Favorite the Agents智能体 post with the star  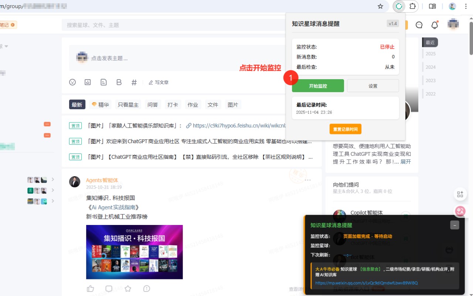pyautogui.click(x=128, y=289)
